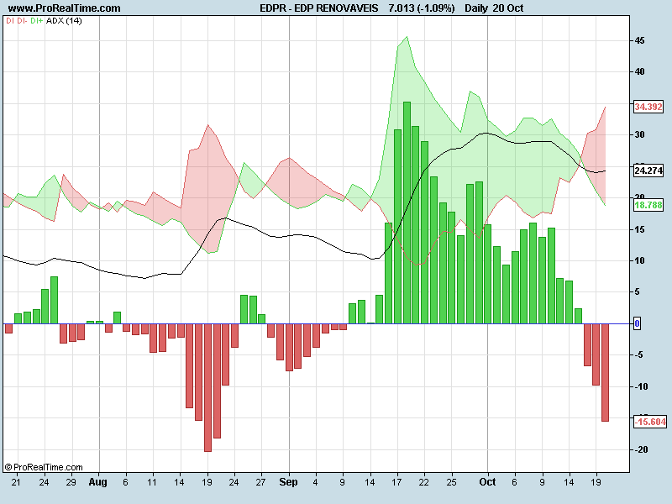Click the date label 25 on axis
Image resolution: width=672 pixels, height=504 pixels.
(x=451, y=482)
